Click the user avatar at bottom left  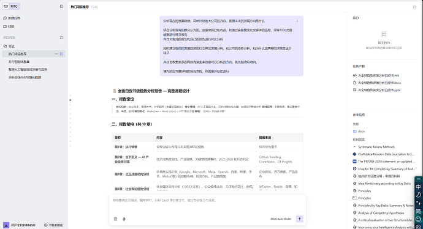(6, 225)
